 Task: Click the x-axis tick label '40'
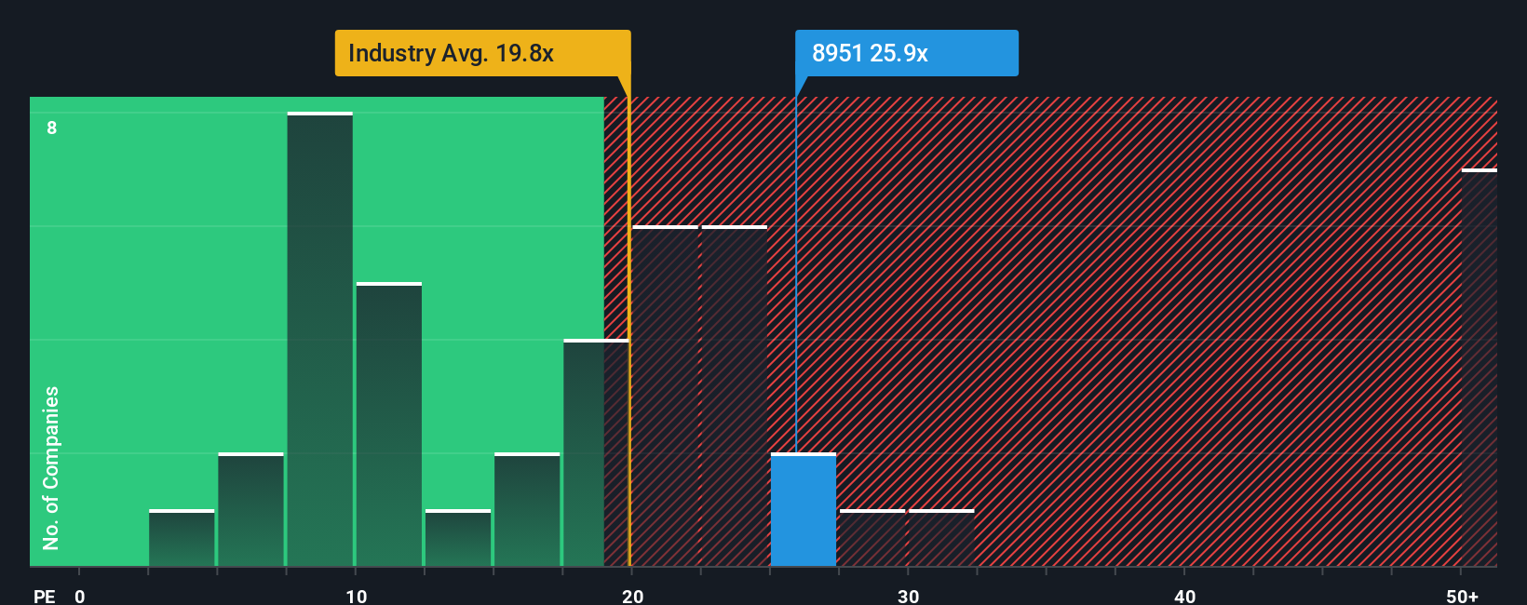click(x=1185, y=597)
